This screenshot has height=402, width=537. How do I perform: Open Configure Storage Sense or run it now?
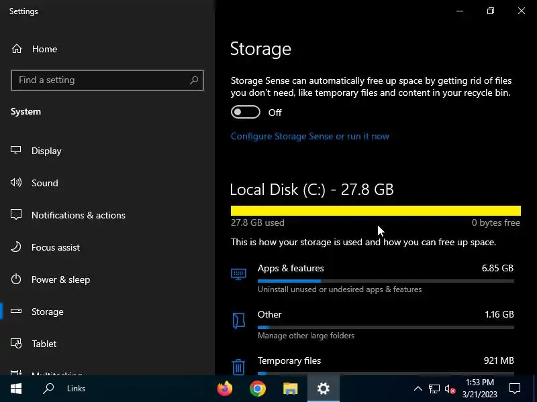coord(310,137)
